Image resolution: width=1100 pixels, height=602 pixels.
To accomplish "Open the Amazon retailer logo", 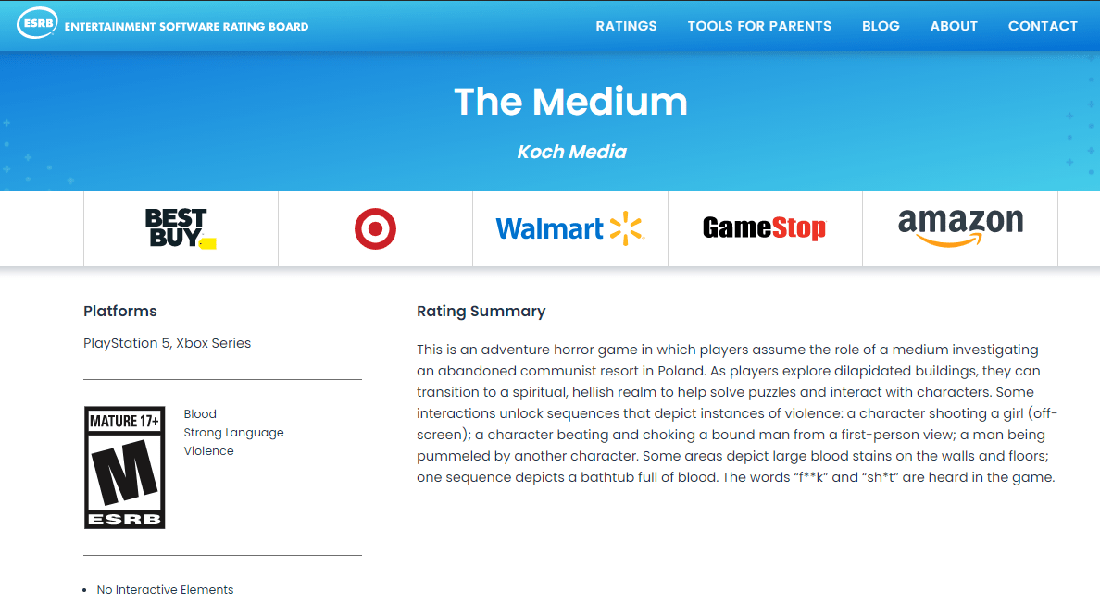I will coord(960,227).
